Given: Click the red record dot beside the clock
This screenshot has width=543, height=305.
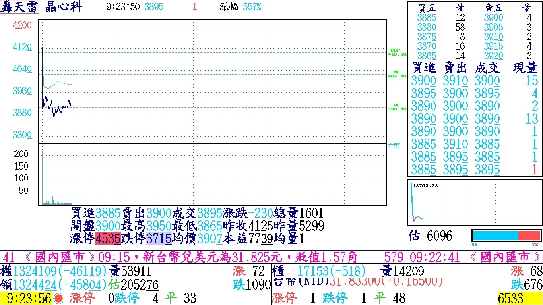Looking at the screenshot, I should (x=59, y=299).
